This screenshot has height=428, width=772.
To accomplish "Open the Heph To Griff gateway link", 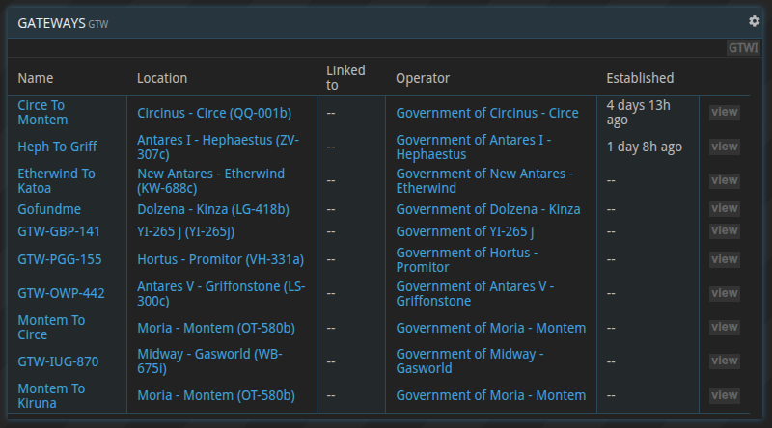I will [x=57, y=147].
